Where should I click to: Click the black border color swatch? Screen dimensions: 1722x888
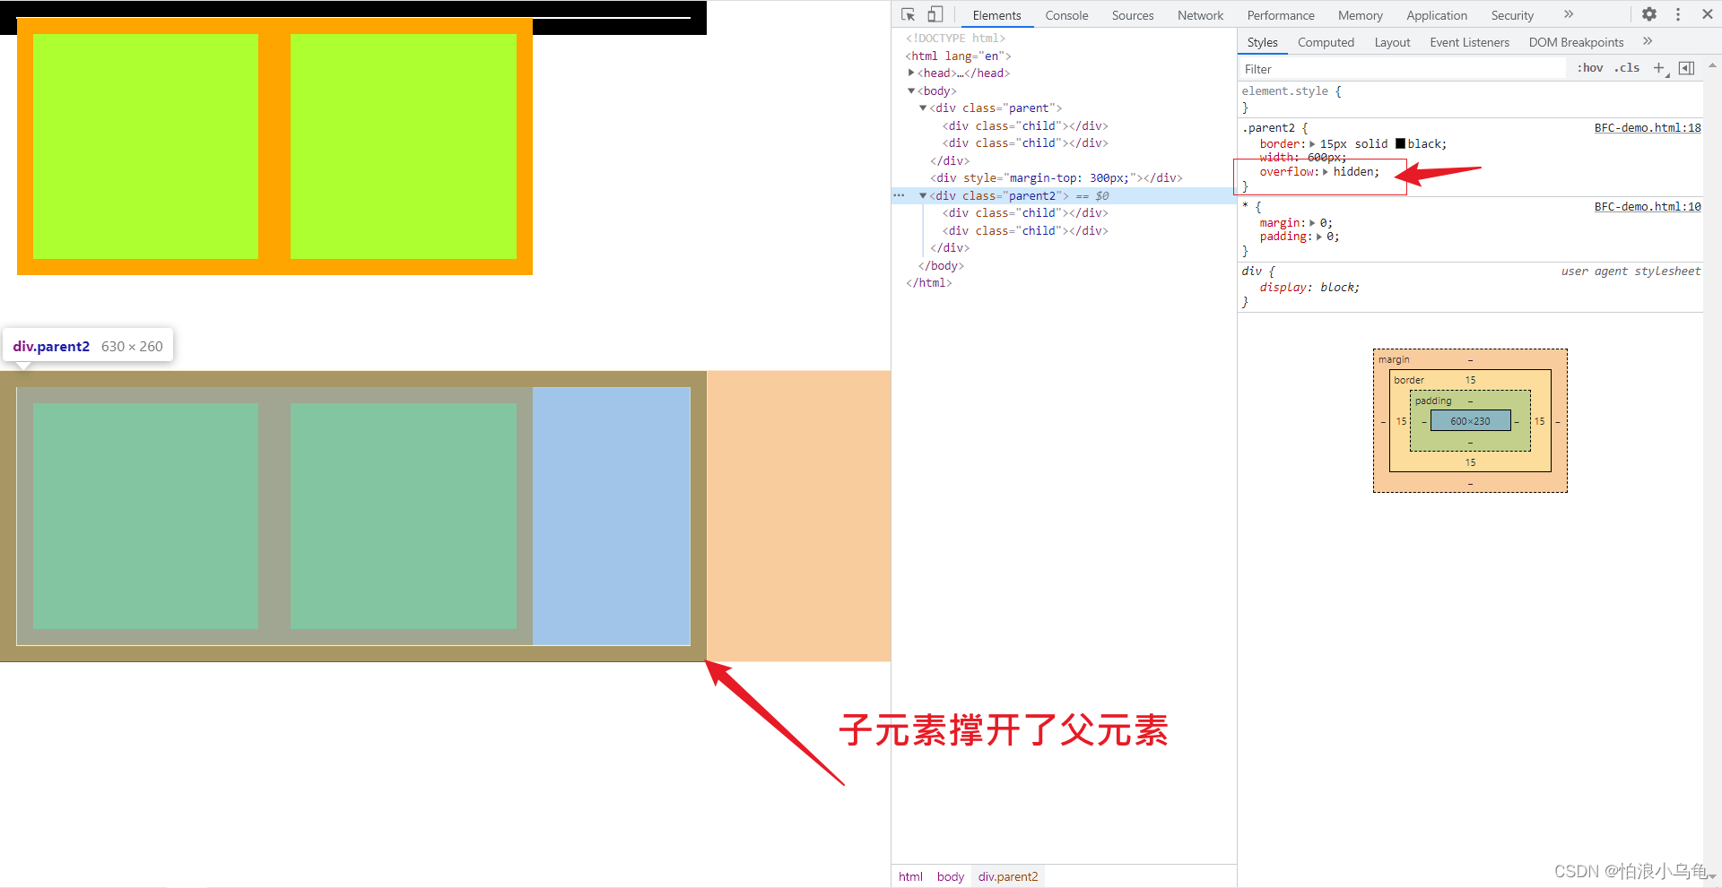[1399, 143]
